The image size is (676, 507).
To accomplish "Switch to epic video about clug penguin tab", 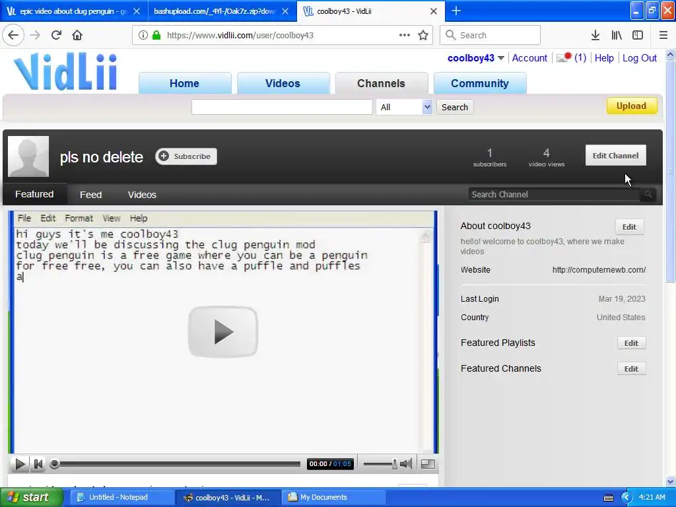I will tap(74, 11).
